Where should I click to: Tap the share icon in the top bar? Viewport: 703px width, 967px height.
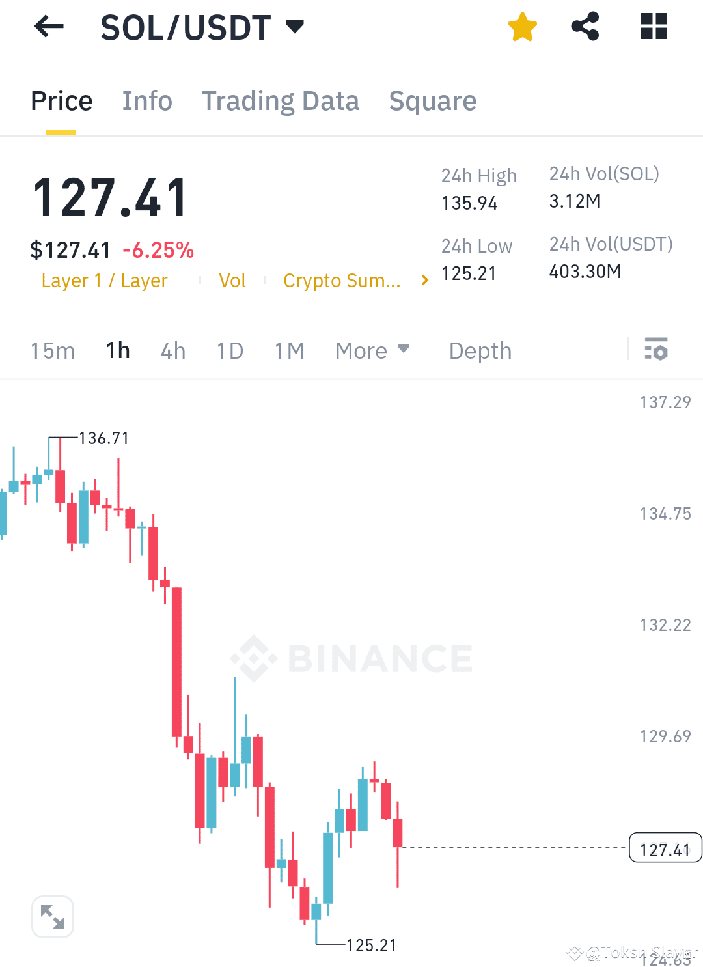point(585,27)
